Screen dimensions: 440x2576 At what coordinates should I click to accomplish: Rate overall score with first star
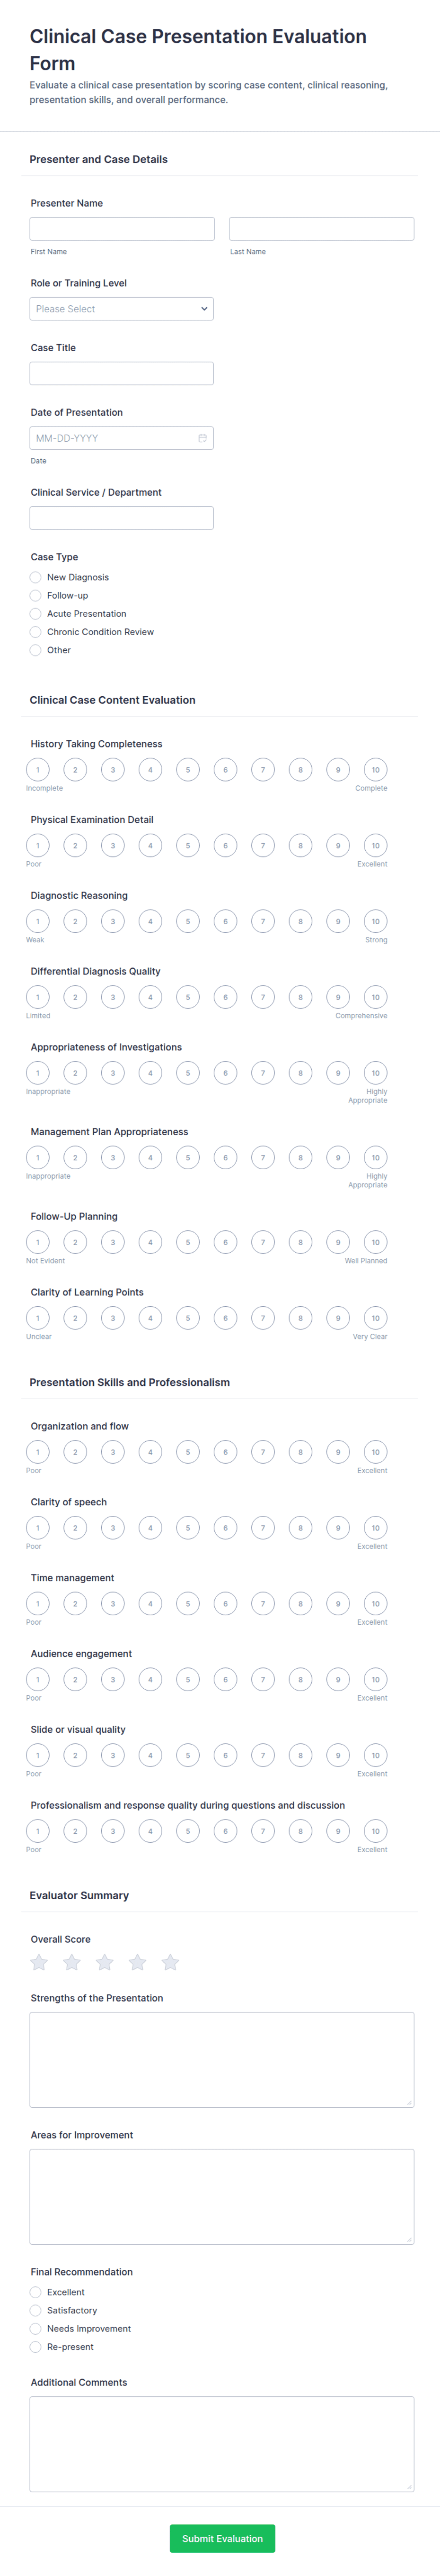pyautogui.click(x=39, y=1962)
